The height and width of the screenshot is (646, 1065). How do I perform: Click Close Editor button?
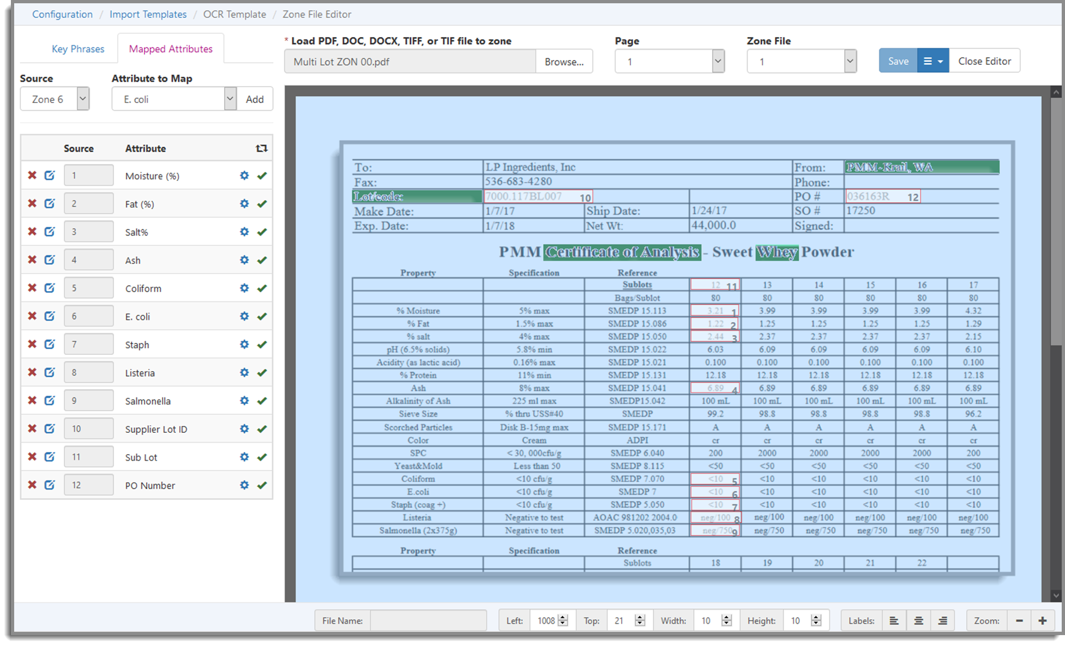coord(985,61)
